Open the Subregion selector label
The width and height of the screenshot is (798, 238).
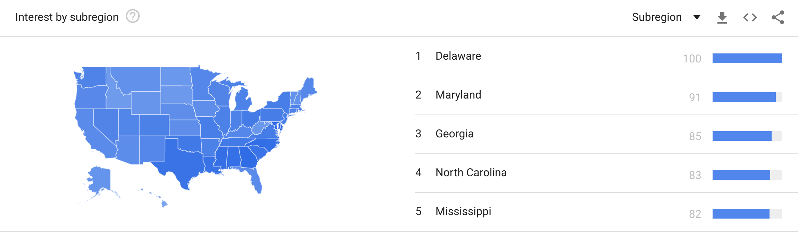click(x=657, y=17)
